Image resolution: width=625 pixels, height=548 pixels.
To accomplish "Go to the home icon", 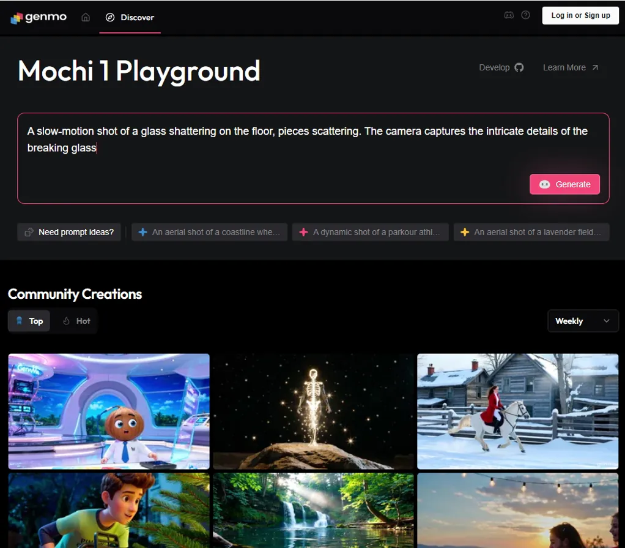I will coord(86,17).
